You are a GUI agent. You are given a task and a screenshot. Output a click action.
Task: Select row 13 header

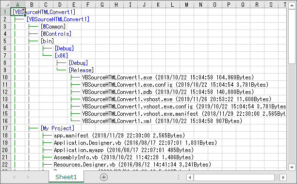coord(5,99)
